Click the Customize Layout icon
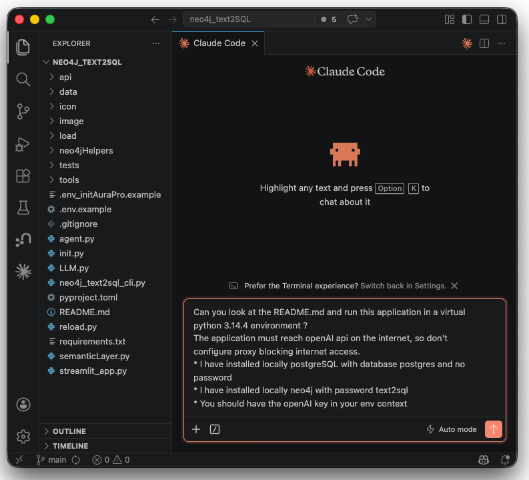The width and height of the screenshot is (529, 480). point(450,19)
